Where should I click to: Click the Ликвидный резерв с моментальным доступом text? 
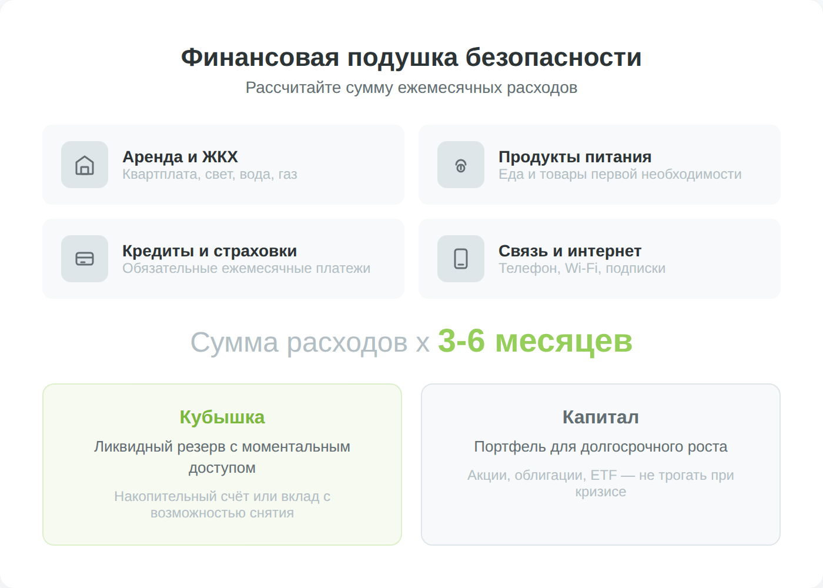222,457
